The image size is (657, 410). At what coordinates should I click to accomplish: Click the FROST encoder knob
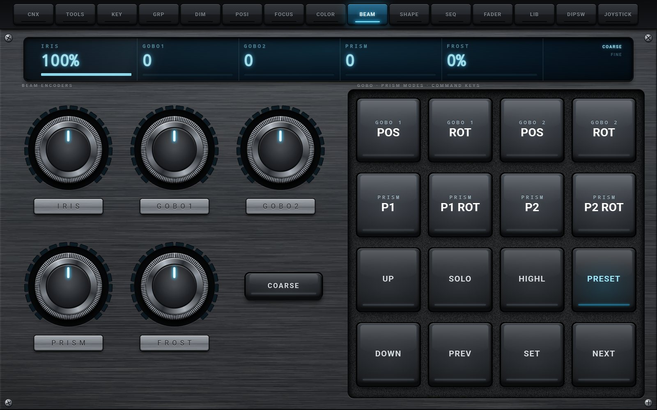point(175,286)
